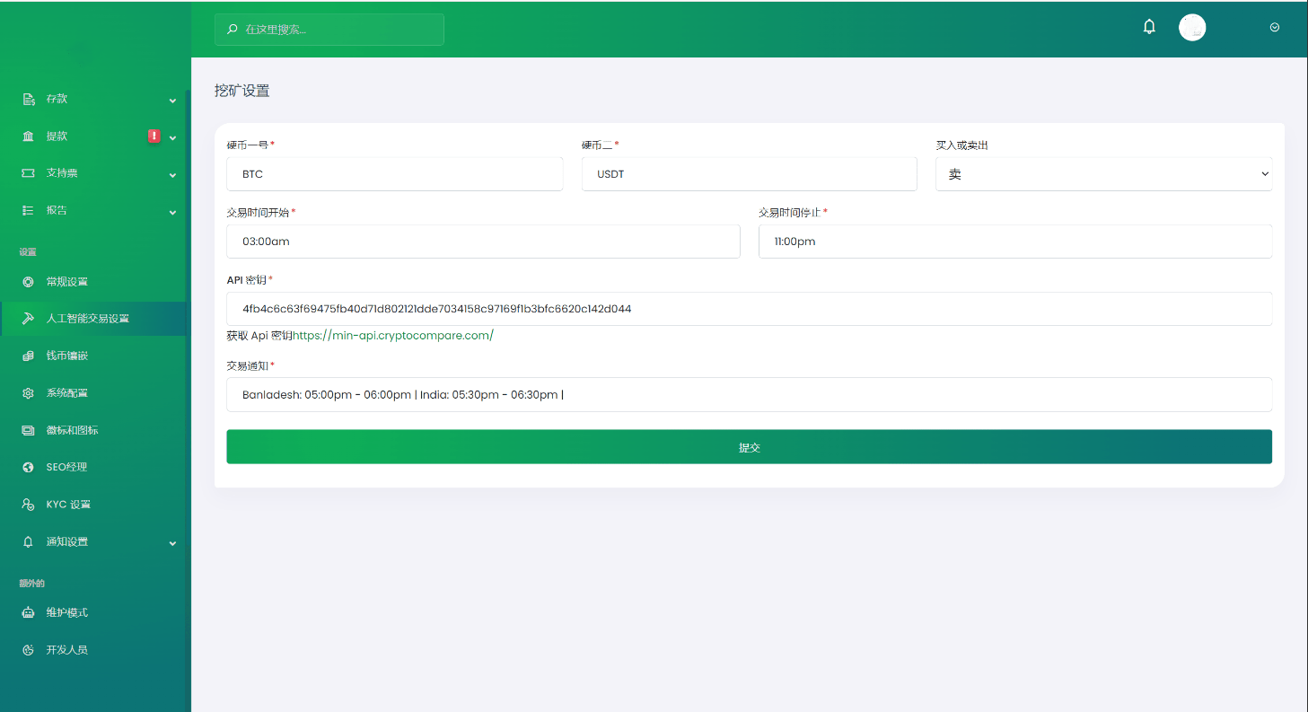Go to 钱币镶嵌 page

95,356
